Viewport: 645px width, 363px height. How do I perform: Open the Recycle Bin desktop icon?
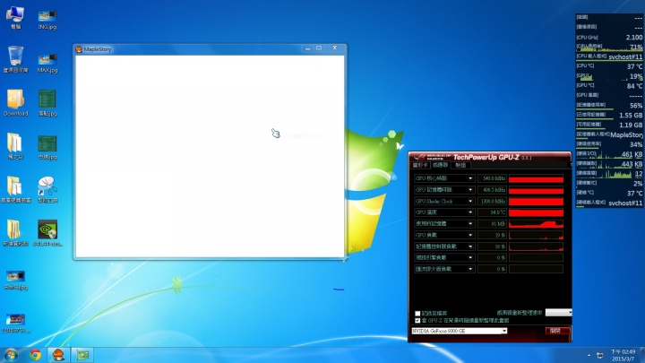point(15,59)
